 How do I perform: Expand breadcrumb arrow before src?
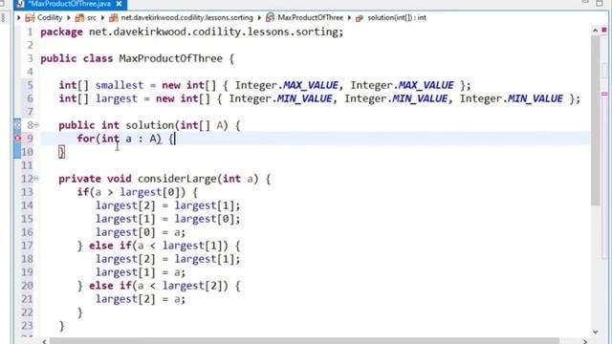coord(68,17)
